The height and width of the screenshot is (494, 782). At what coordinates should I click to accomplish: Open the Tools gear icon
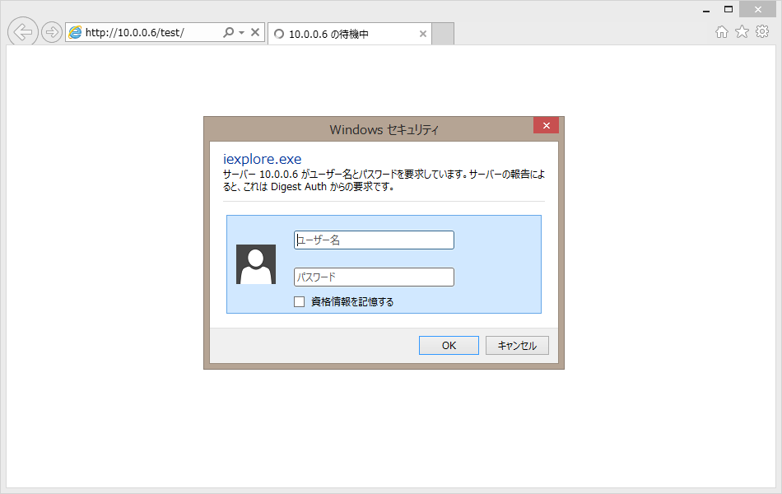tap(762, 32)
